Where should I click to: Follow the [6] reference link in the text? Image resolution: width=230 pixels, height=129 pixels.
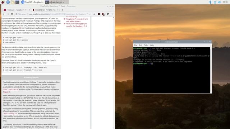pyautogui.click(x=20, y=28)
